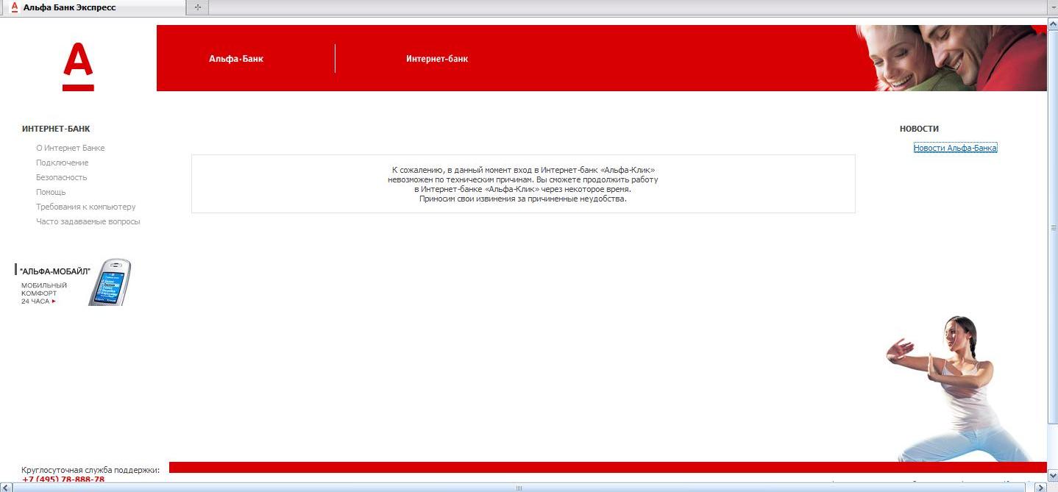Open Часто задаваемые вопросы link

click(88, 221)
